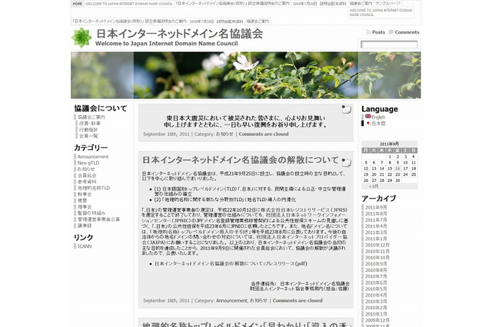
Task: Open the 2010年1月 archive
Action: [376, 314]
